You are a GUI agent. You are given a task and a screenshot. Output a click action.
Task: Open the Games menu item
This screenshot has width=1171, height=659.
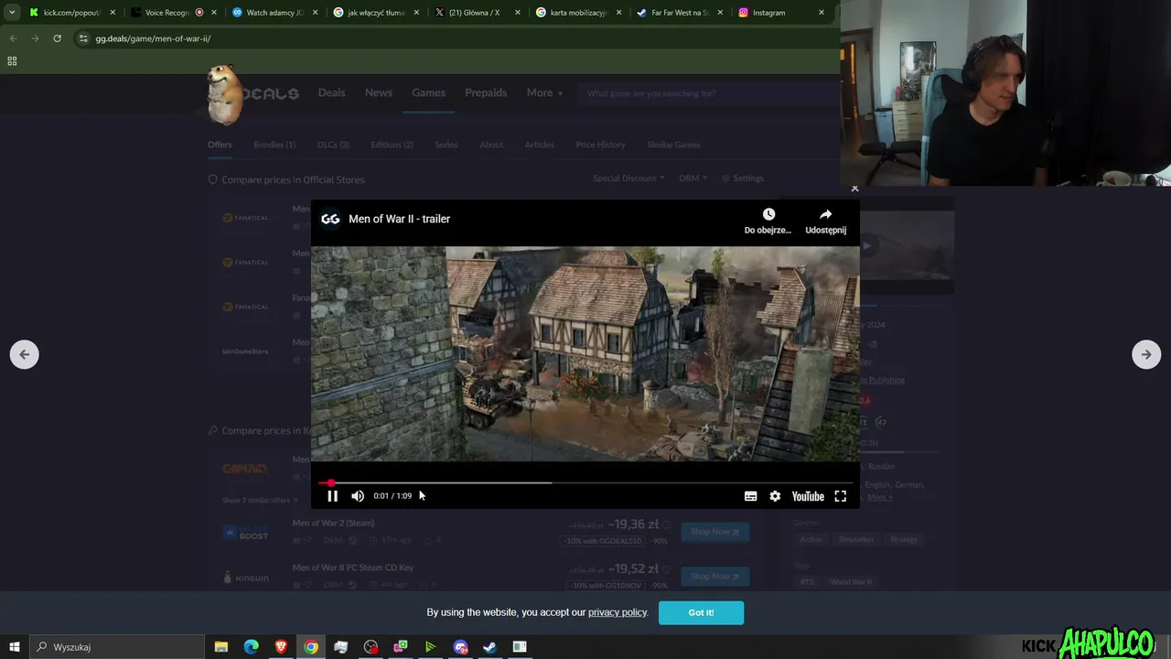[428, 92]
